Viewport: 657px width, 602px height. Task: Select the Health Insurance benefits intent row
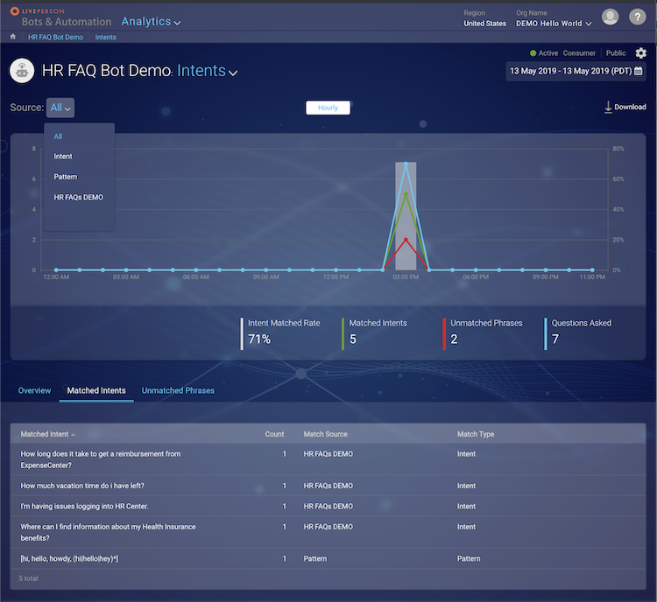point(328,532)
